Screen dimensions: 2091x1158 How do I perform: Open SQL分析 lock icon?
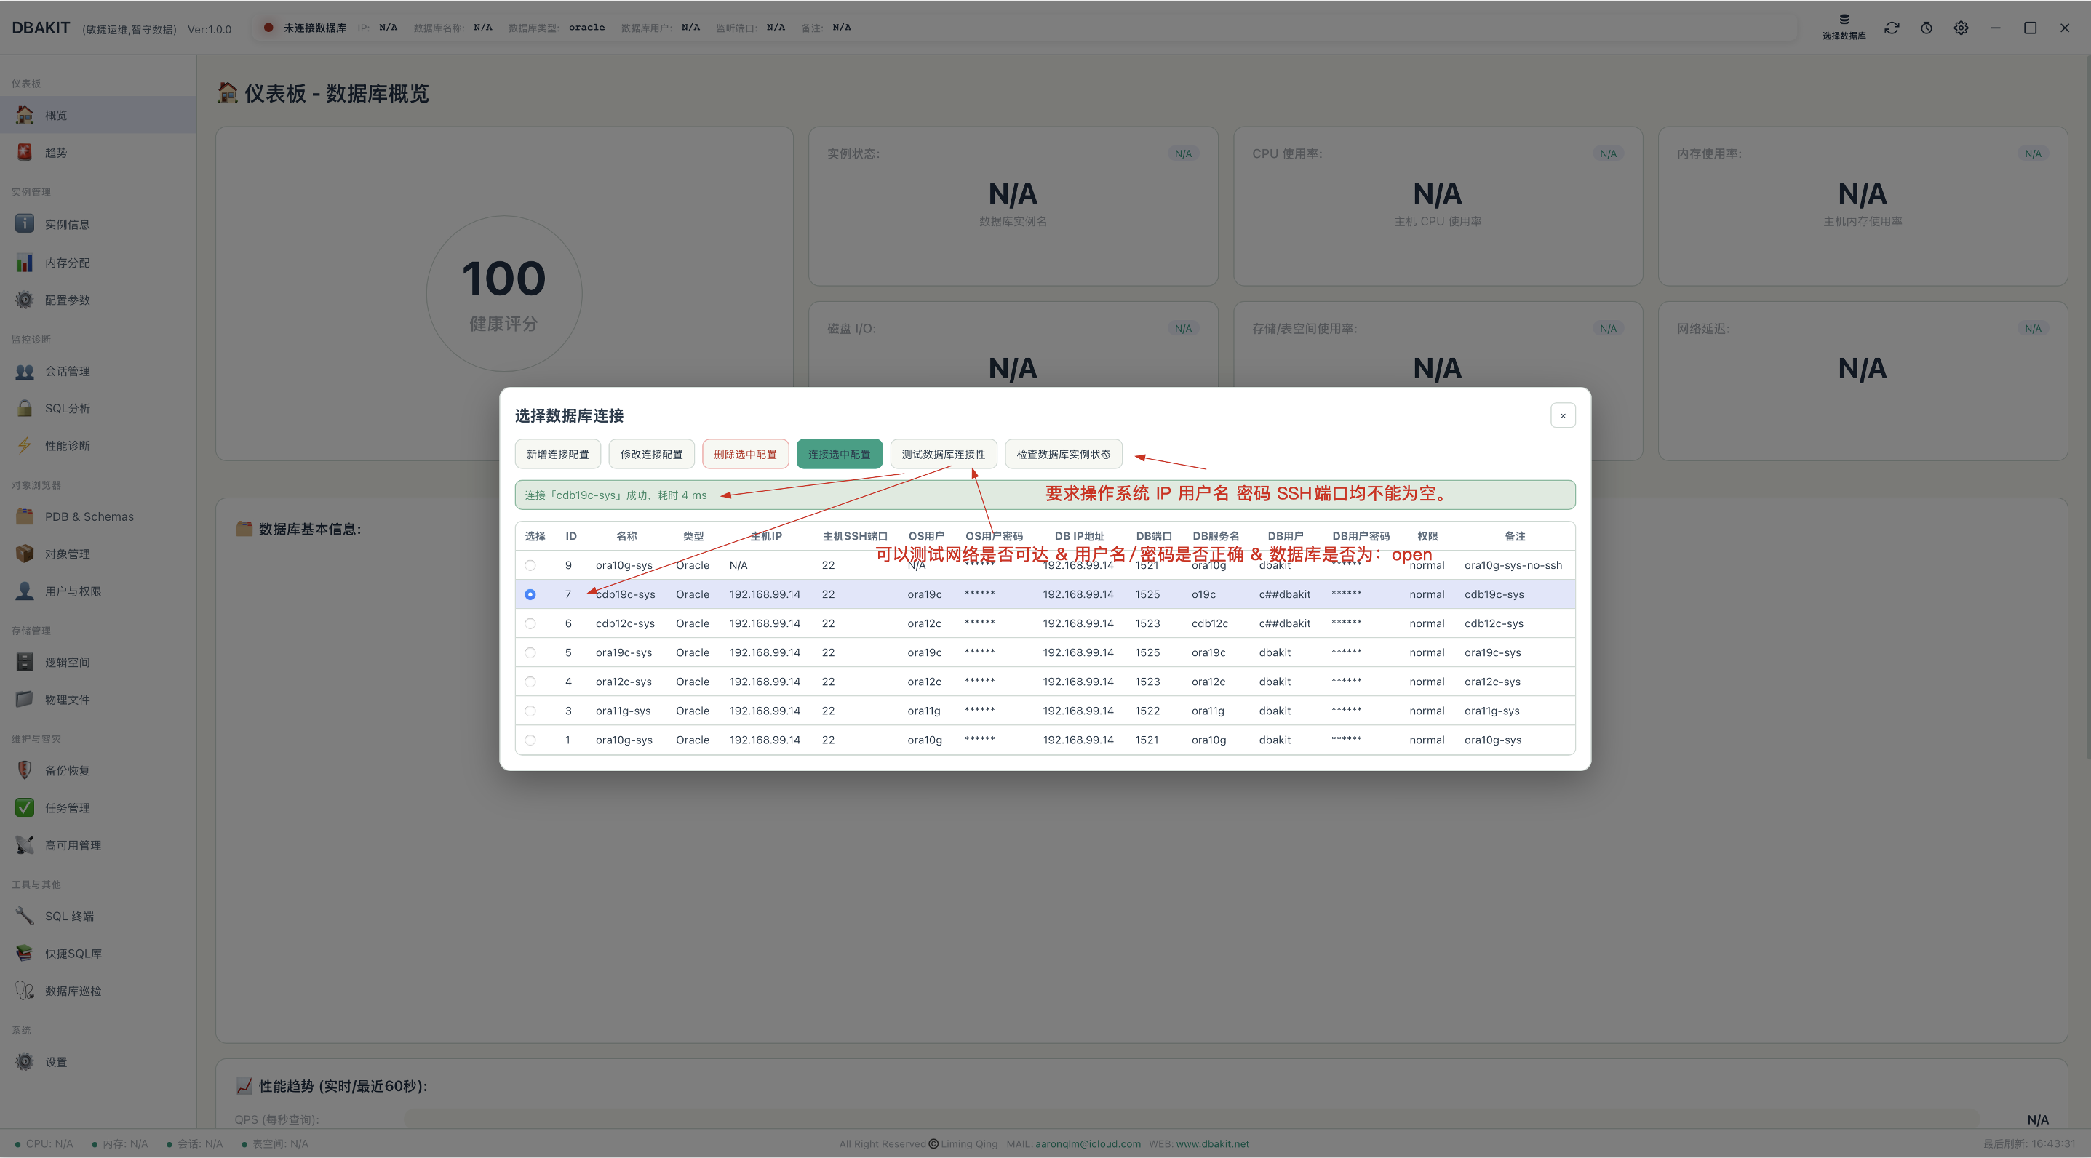tap(25, 408)
